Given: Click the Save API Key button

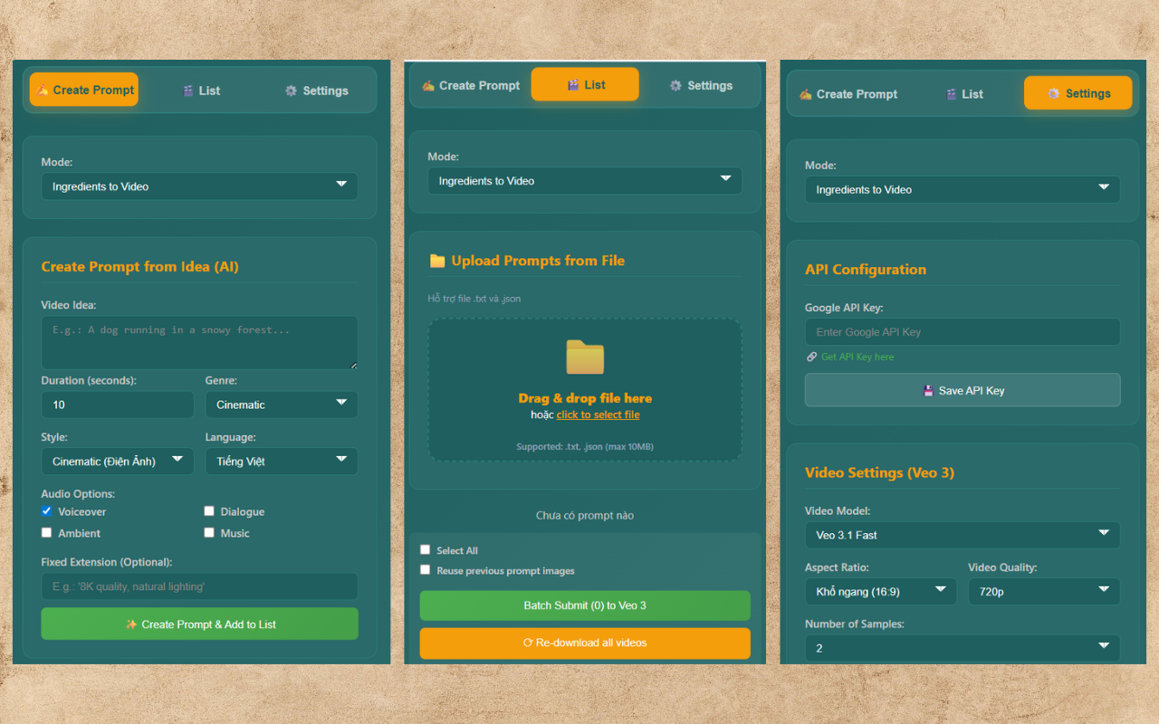Looking at the screenshot, I should pos(963,390).
